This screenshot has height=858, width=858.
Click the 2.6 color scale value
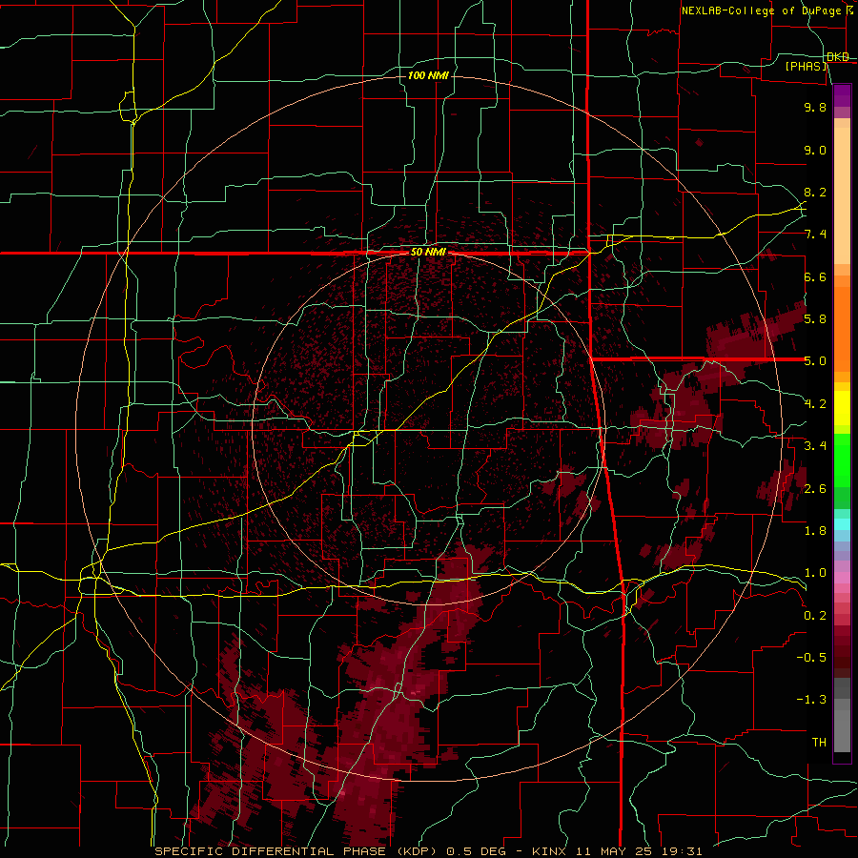pyautogui.click(x=815, y=489)
